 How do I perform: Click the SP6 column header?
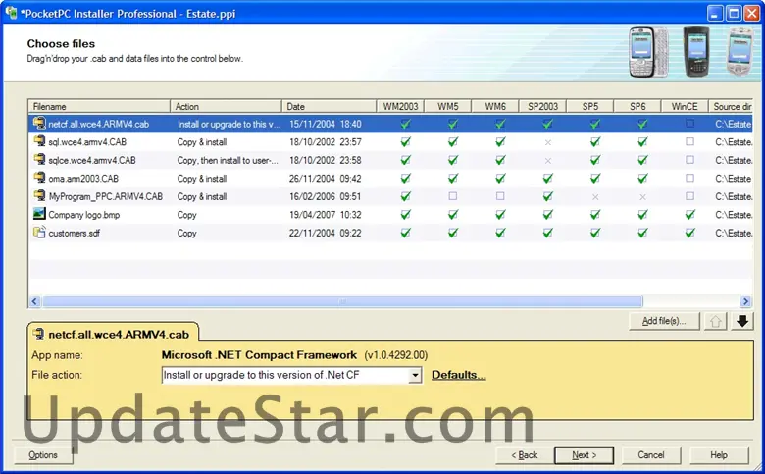[x=637, y=106]
